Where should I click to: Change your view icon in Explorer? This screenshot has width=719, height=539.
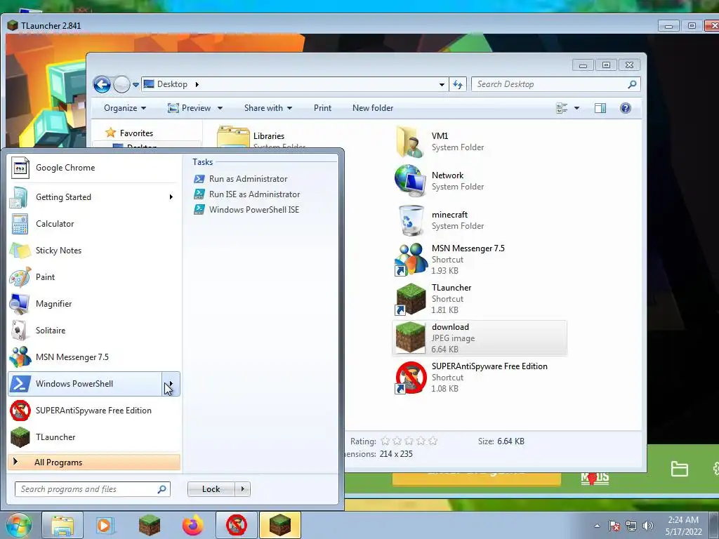click(x=562, y=108)
